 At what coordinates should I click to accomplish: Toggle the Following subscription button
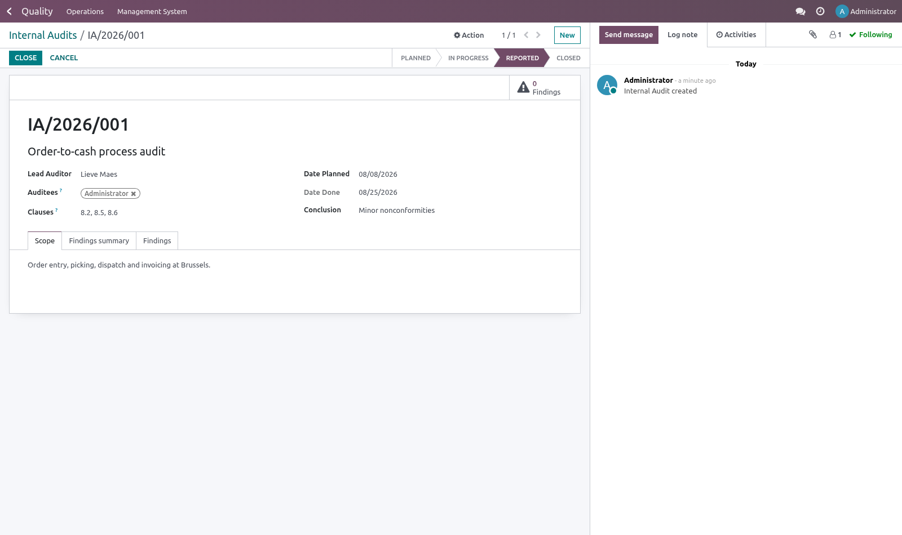point(871,35)
